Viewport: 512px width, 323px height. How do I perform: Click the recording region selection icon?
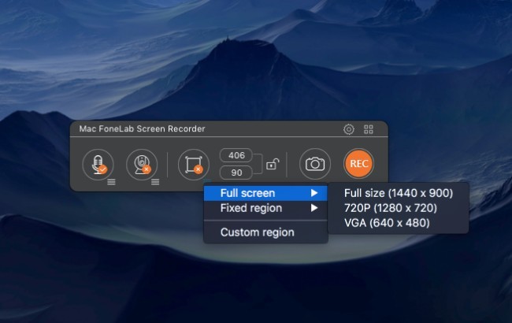tap(194, 165)
